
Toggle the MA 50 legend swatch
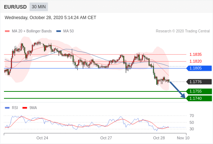(x=58, y=31)
